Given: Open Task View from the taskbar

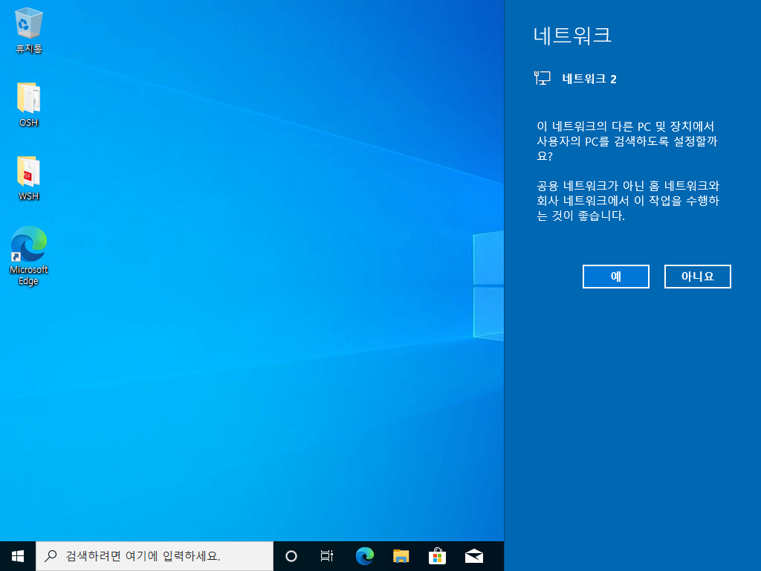Looking at the screenshot, I should coord(327,556).
